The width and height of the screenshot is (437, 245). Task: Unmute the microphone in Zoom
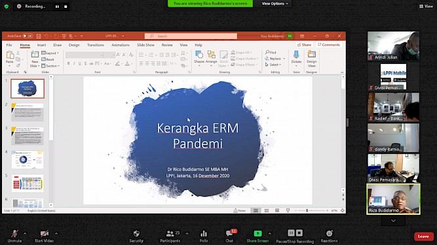(14, 237)
